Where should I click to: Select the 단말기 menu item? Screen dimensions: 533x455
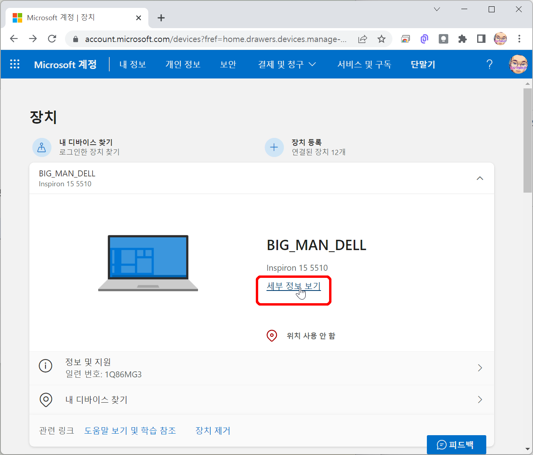[423, 64]
